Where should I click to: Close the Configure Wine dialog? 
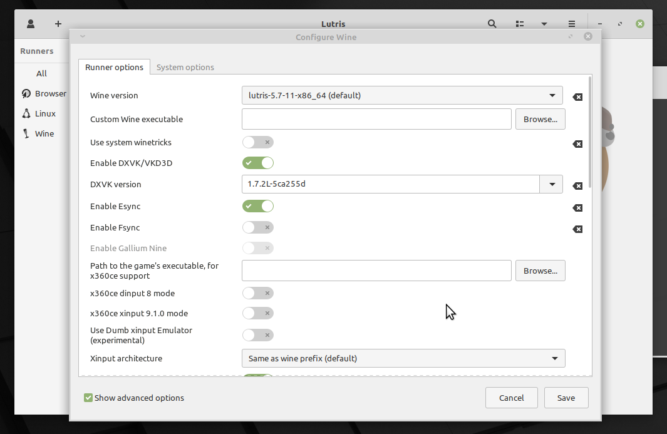[588, 36]
